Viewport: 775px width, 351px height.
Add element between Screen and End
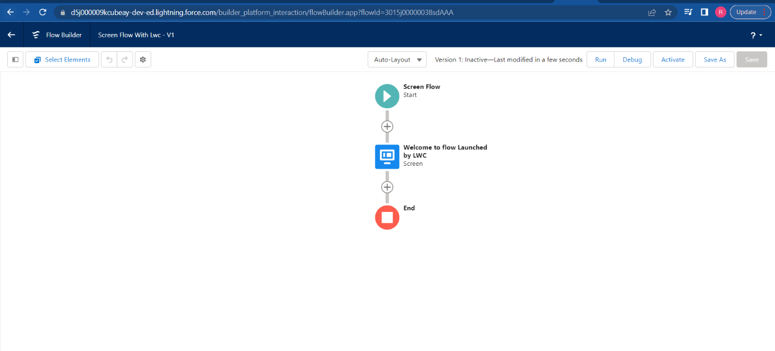[387, 187]
